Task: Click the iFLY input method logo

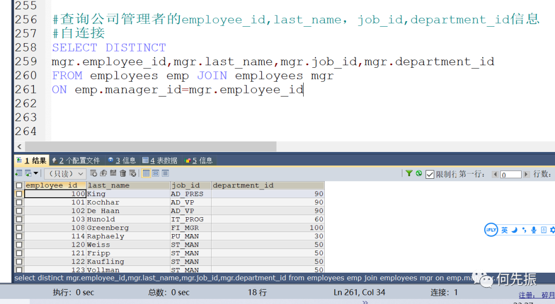Action: (491, 230)
